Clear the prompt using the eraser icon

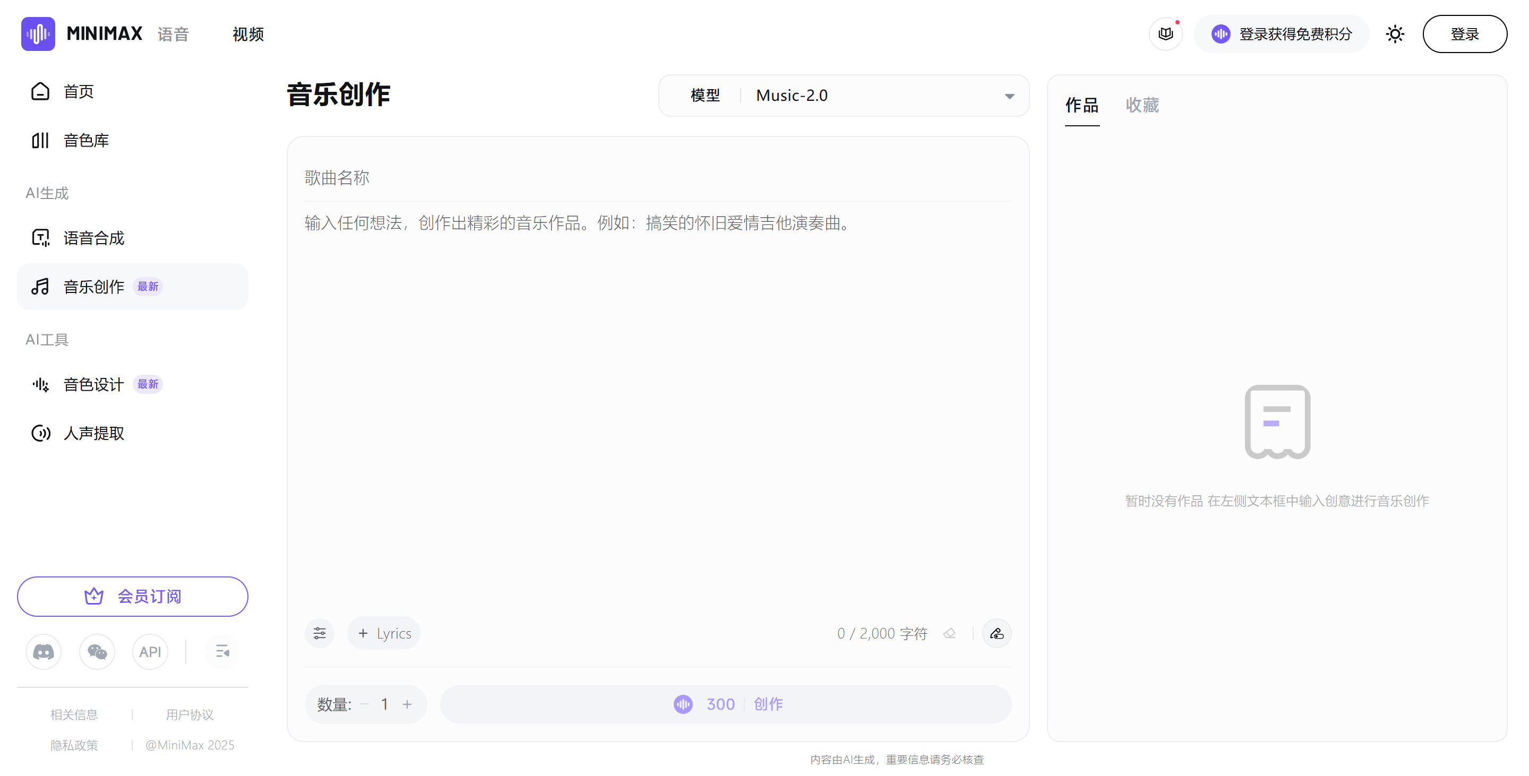coord(949,633)
